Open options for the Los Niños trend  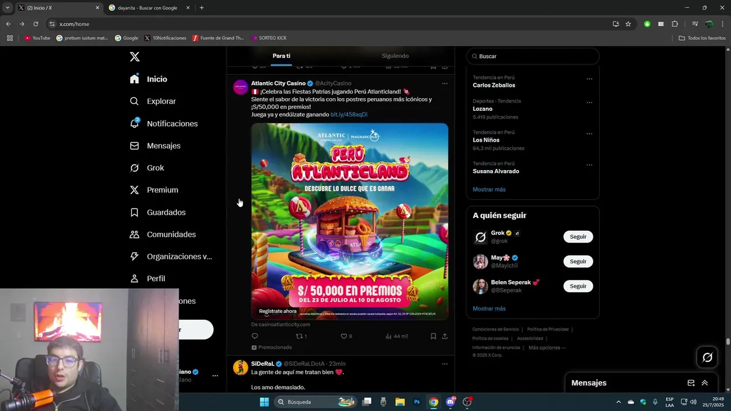(x=589, y=134)
